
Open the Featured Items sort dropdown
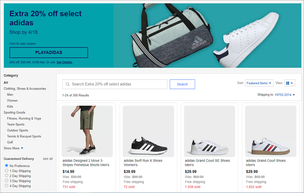pyautogui.click(x=259, y=83)
